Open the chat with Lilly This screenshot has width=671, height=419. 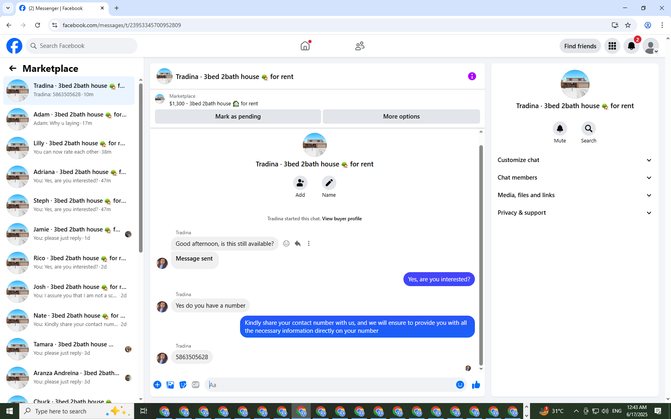pyautogui.click(x=69, y=148)
